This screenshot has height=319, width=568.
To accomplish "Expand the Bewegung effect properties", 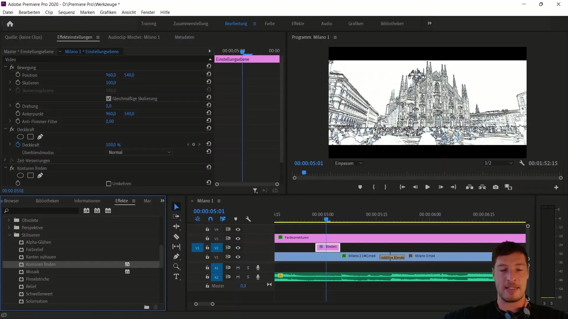I will (x=6, y=67).
